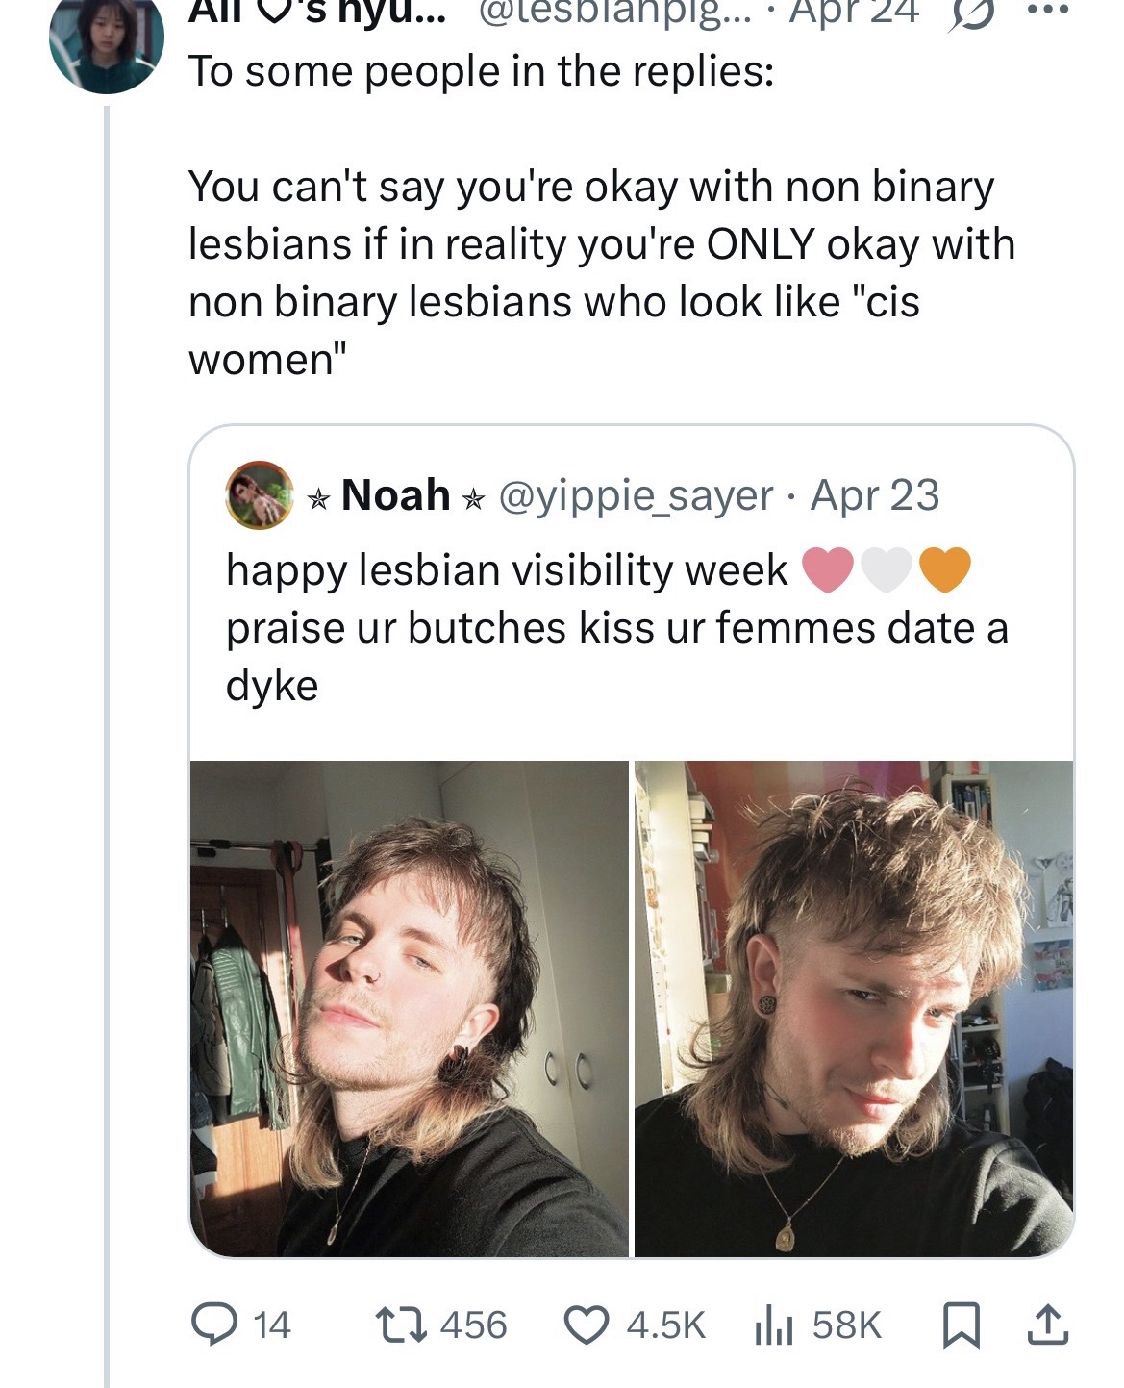Screen dimensions: 1124x1388
Task: Open the 456 retweet count
Action: 473,1325
